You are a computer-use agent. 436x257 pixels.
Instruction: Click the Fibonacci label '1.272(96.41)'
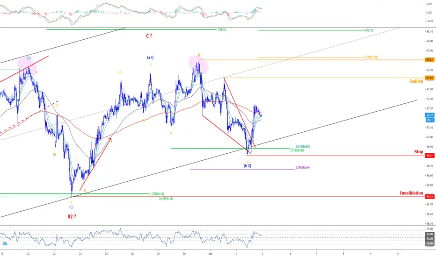pyautogui.click(x=157, y=194)
